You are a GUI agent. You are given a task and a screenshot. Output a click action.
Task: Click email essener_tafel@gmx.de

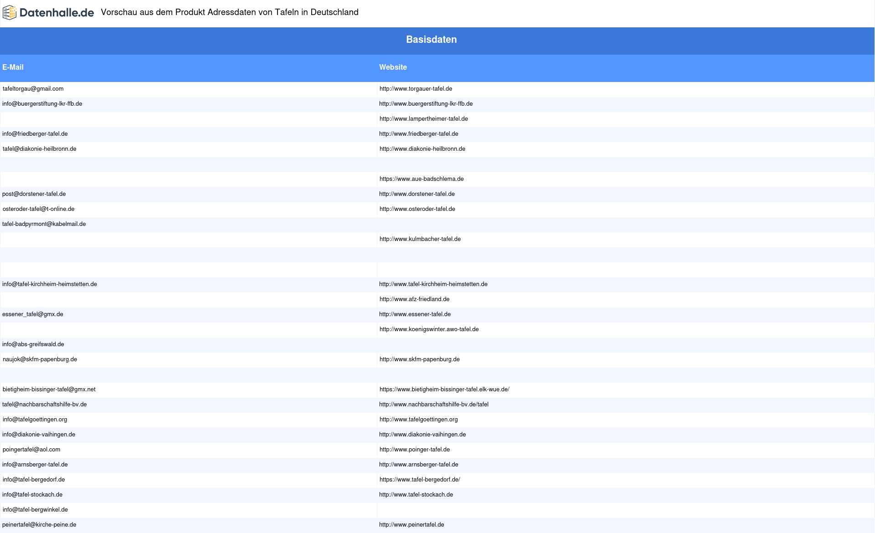(32, 314)
